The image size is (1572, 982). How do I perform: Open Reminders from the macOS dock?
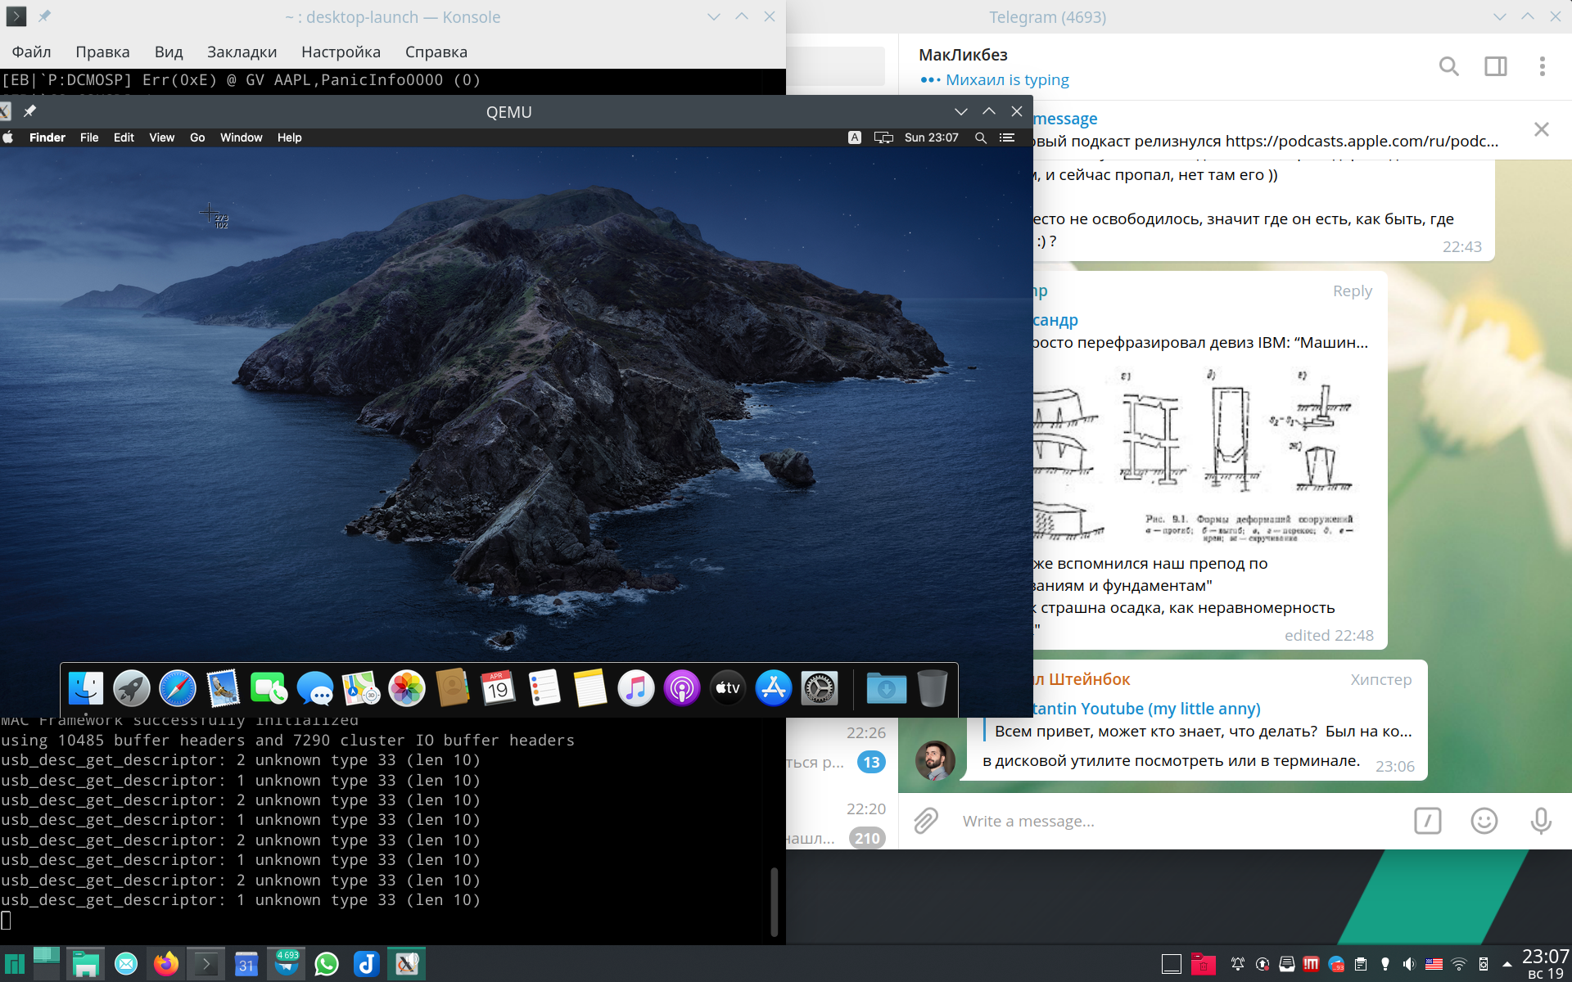coord(544,688)
